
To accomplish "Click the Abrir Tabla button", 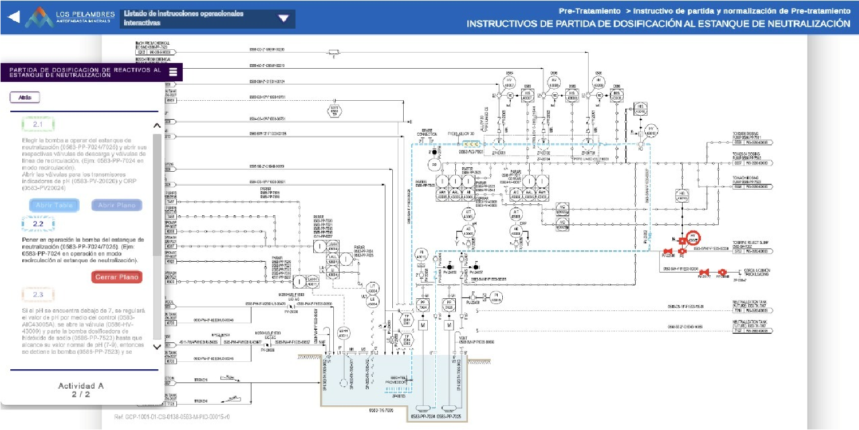I will point(54,205).
